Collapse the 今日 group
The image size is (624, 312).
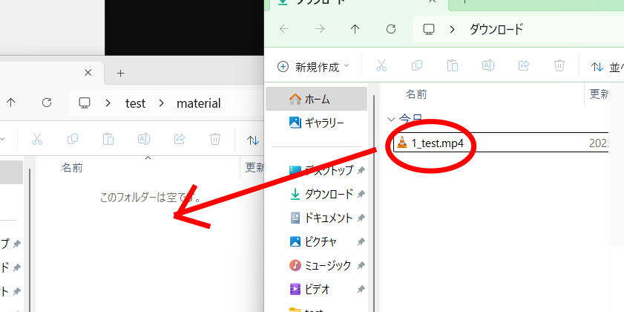(392, 119)
